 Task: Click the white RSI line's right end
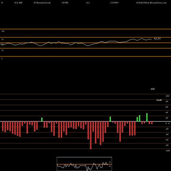click(x=151, y=39)
